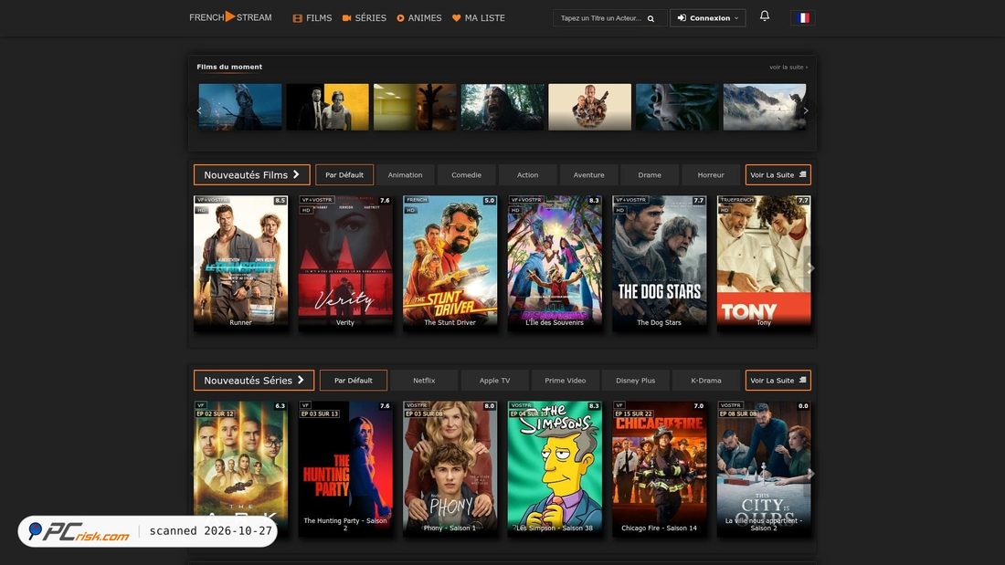
Task: Select the Par Défaut films filter
Action: [x=344, y=175]
